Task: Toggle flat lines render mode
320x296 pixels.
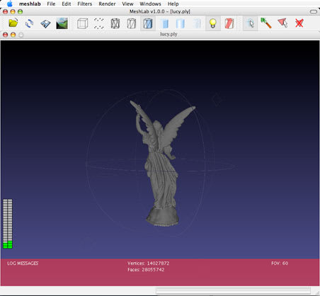Action: pyautogui.click(x=148, y=23)
